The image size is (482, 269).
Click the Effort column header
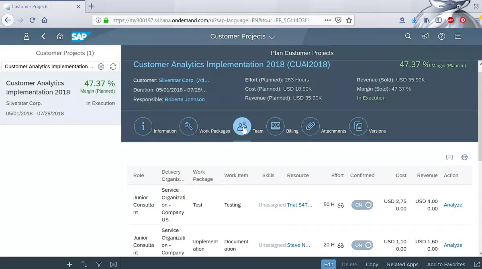337,175
